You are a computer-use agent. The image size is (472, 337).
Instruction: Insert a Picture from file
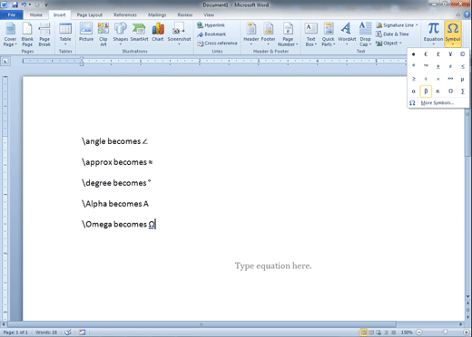pyautogui.click(x=86, y=33)
